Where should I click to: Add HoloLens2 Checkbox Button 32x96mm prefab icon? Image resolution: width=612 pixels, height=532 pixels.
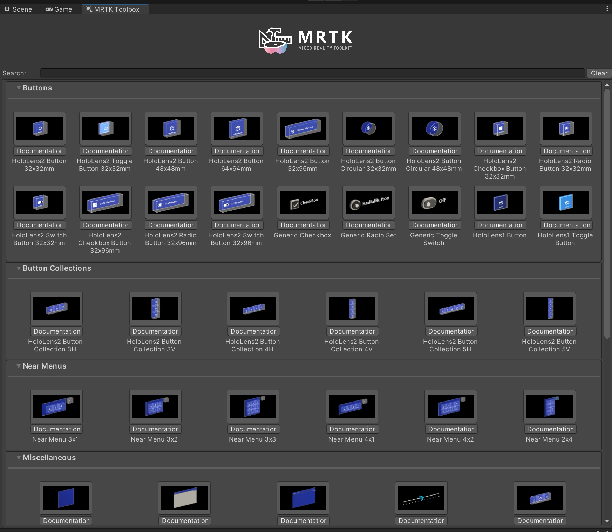106,202
